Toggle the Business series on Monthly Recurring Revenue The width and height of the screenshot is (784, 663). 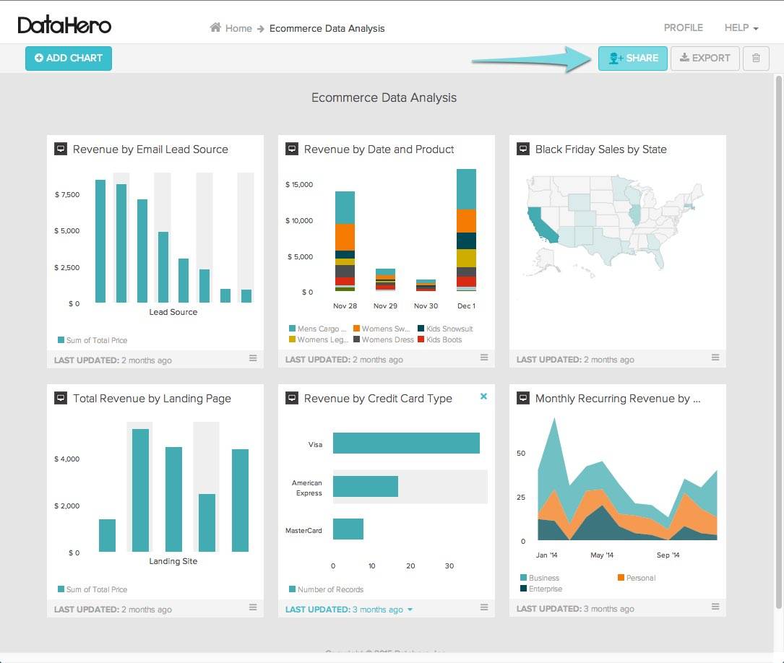click(539, 578)
